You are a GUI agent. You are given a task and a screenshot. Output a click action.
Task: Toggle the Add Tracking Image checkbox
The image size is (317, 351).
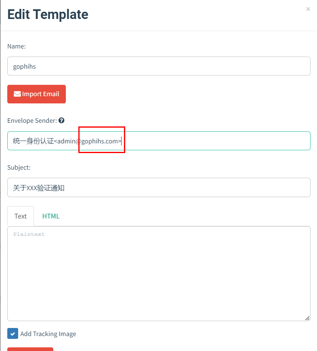point(13,334)
